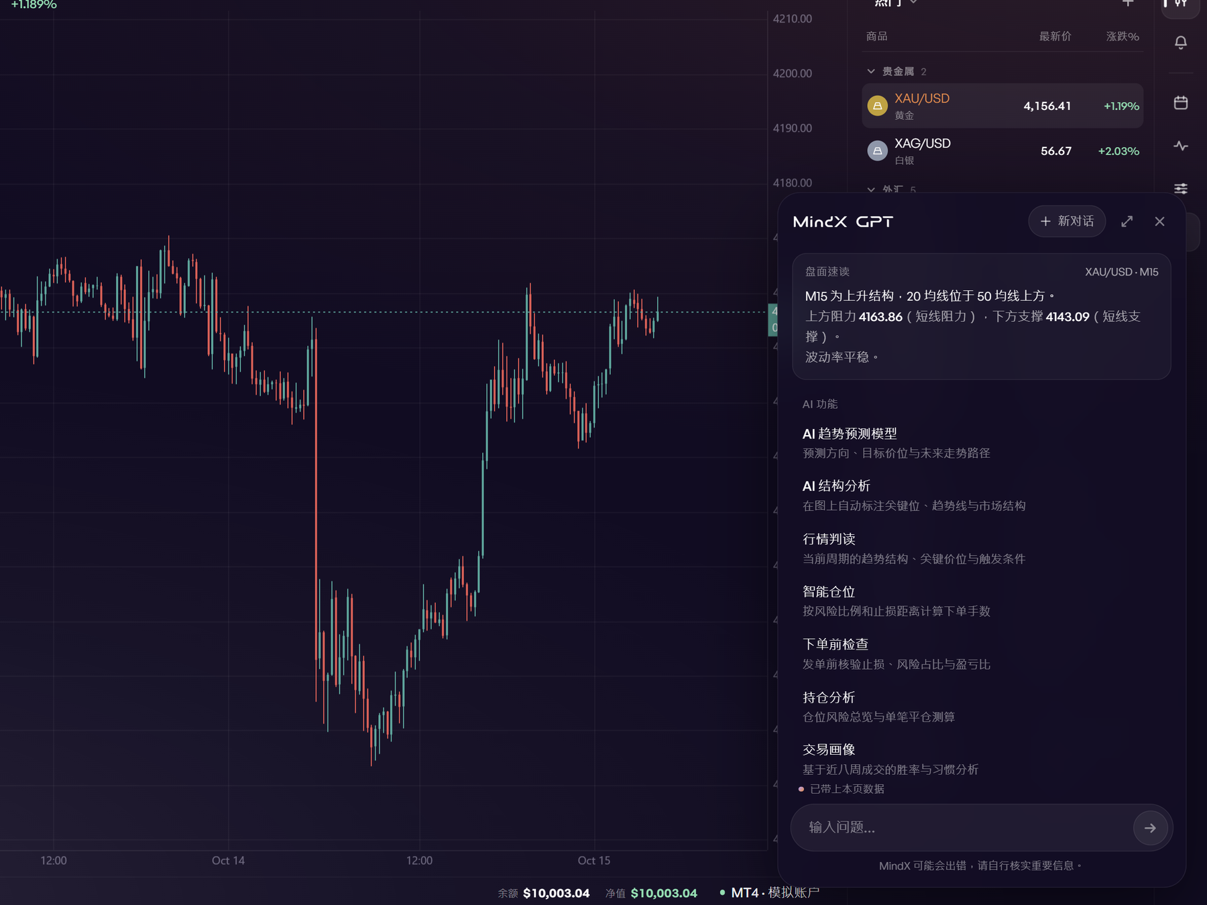Click the plus icon atop the watchlist
1207x905 pixels.
pyautogui.click(x=1128, y=3)
